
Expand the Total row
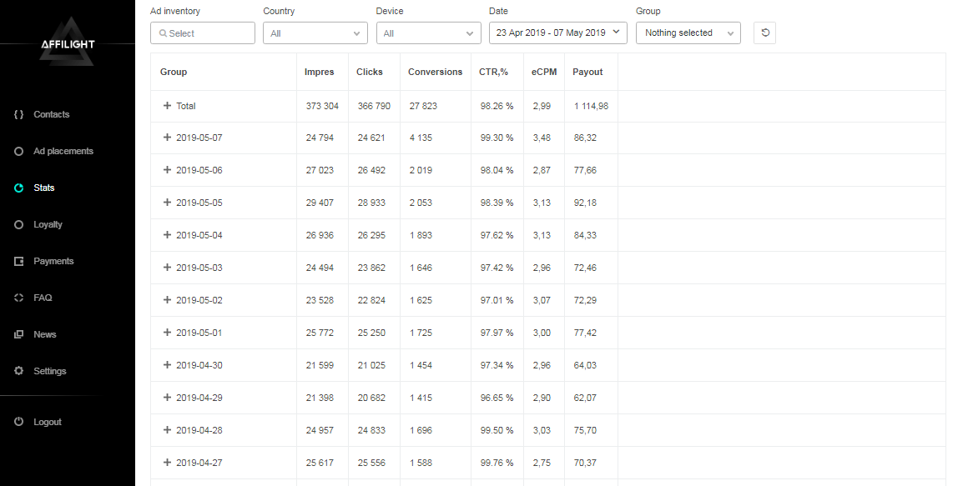coord(167,106)
